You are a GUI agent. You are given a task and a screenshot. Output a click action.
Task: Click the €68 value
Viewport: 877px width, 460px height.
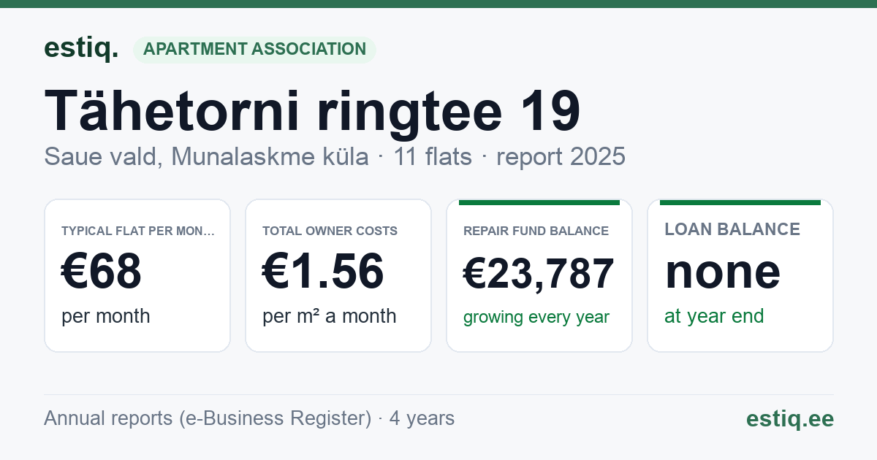(x=102, y=272)
